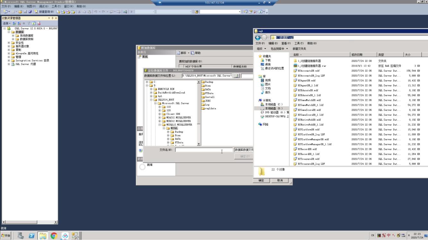Collapse the MSSQL12.MSSQLSERVER folder node
The image size is (428, 240).
[x=160, y=125]
